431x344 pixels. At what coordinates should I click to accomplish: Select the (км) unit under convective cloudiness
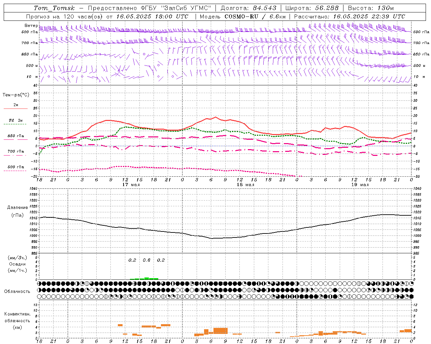tap(18, 327)
